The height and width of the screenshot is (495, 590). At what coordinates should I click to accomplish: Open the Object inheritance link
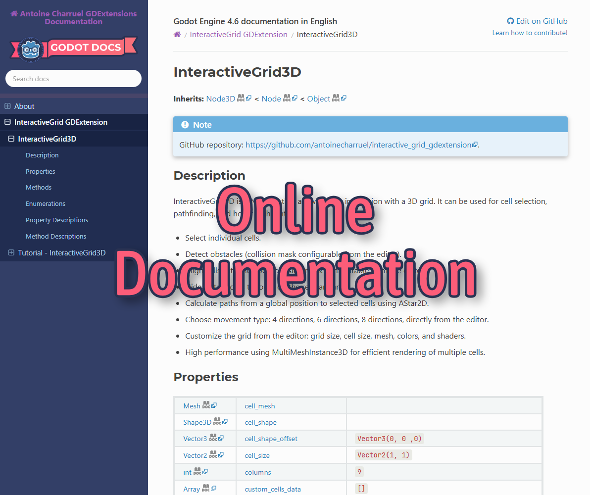[x=318, y=99]
